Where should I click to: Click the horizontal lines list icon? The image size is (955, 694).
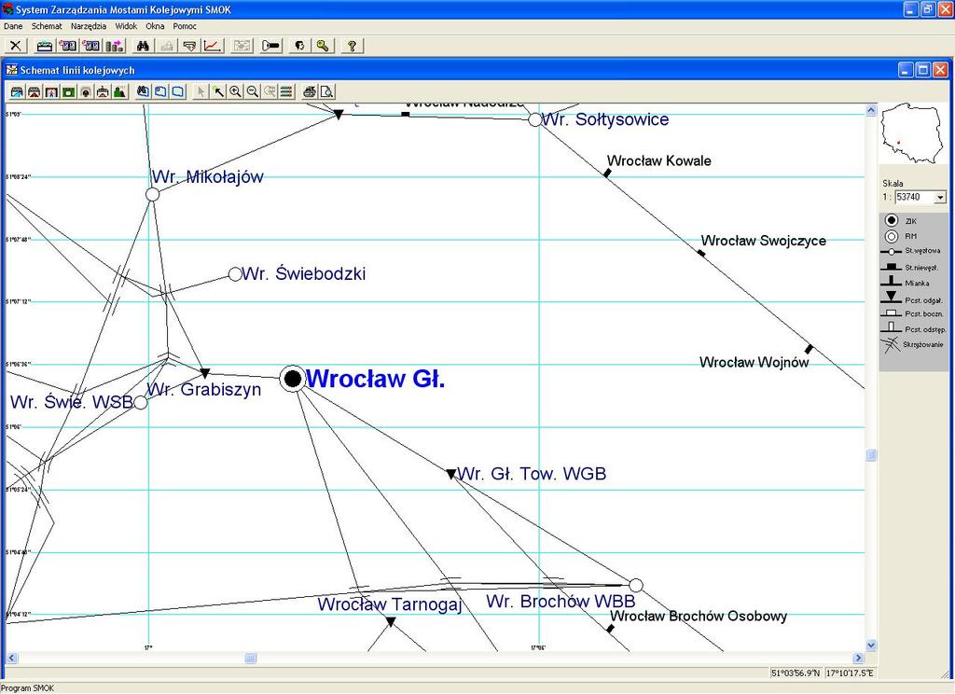[286, 92]
